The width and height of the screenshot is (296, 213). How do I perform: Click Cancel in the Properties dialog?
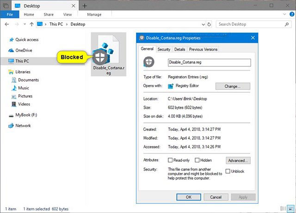[x=216, y=197]
